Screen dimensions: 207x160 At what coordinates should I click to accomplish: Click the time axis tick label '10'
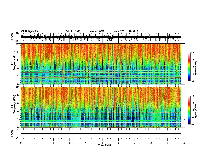[x=184, y=143]
